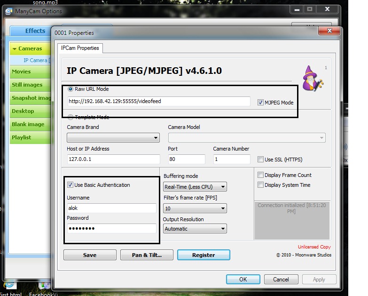Select the Template Mode radio button
This screenshot has width=368, height=296.
coord(70,117)
